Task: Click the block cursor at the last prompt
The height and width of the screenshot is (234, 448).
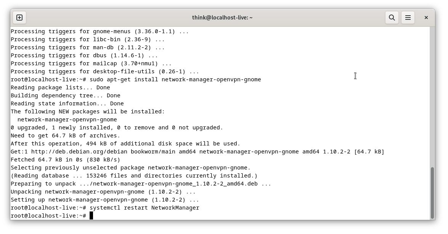Action: pyautogui.click(x=92, y=216)
